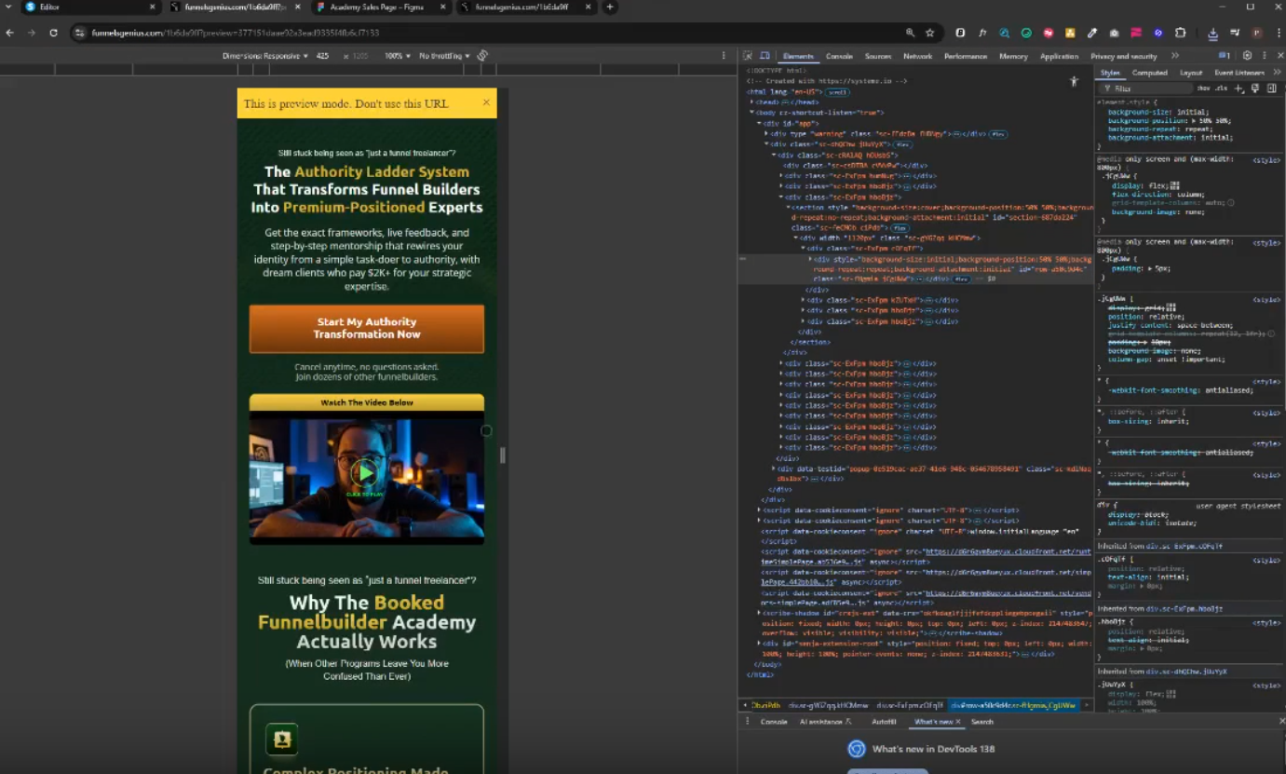
Task: Open the Performance tab
Action: click(x=966, y=56)
